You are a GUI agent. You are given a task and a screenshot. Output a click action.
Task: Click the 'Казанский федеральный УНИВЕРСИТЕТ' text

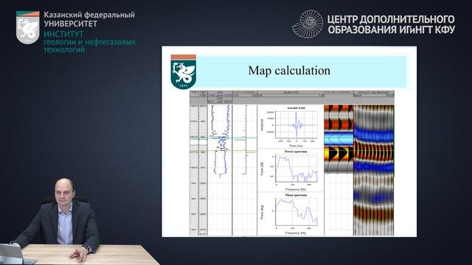pos(89,19)
